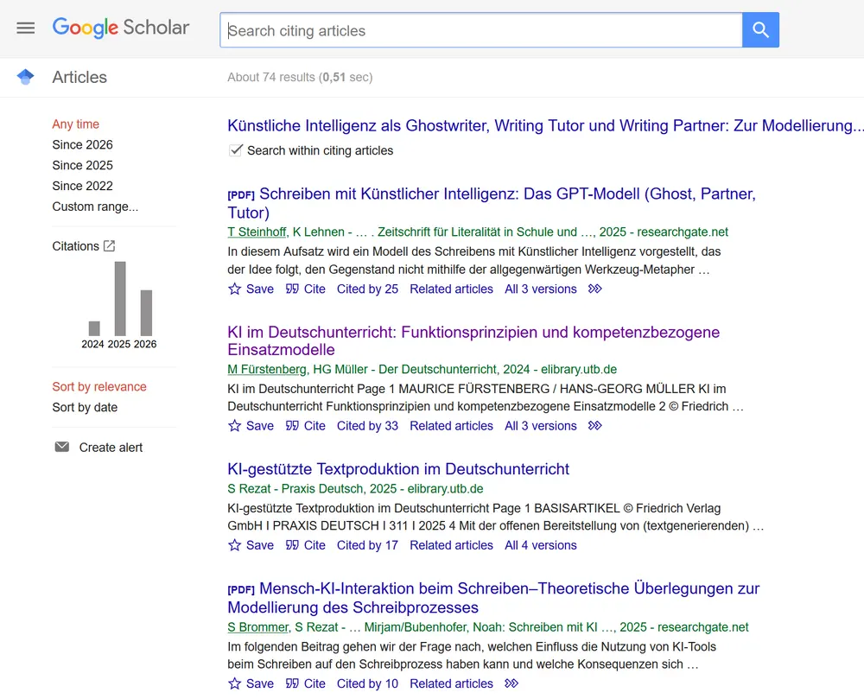
Task: Open the Künstliche Intelligenz als Ghostwriter title link
Action: (x=545, y=125)
